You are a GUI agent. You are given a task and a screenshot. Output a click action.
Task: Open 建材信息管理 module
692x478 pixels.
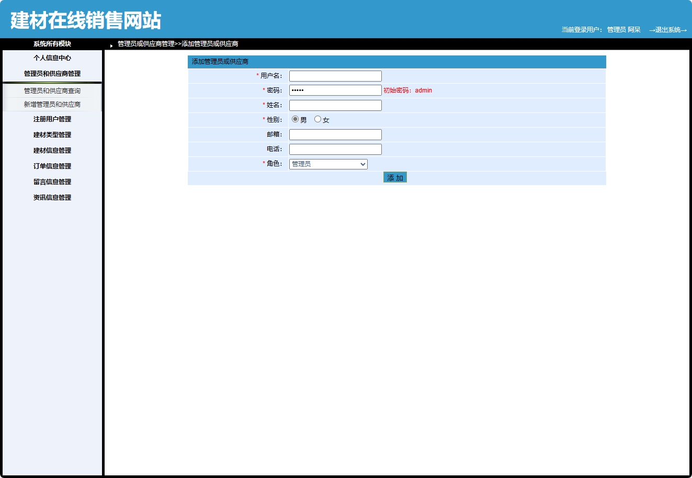click(x=51, y=150)
